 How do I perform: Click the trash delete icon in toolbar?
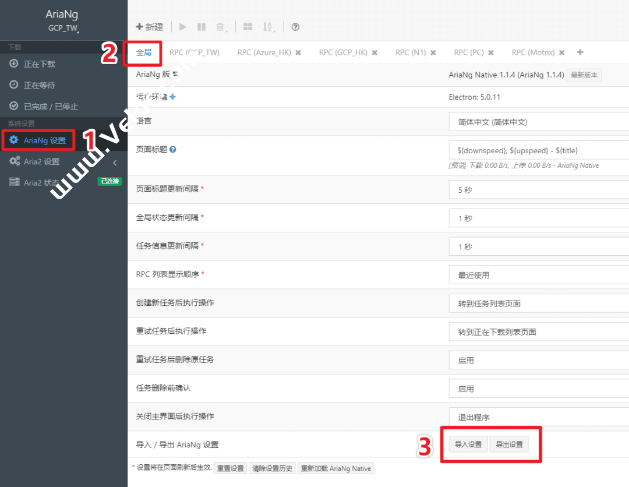[x=221, y=27]
